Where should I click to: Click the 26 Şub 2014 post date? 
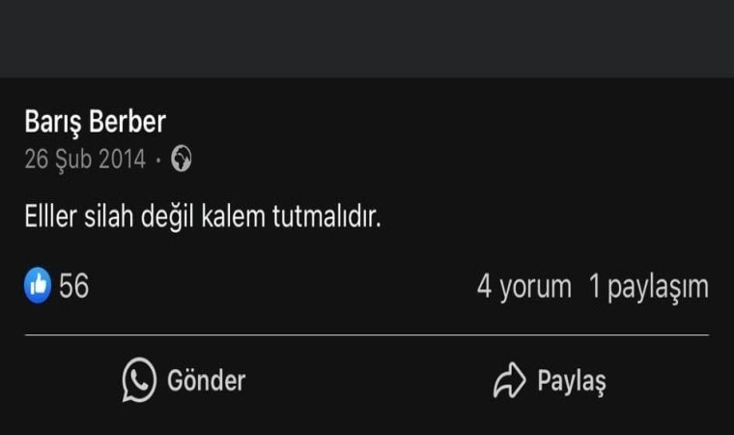tap(85, 159)
